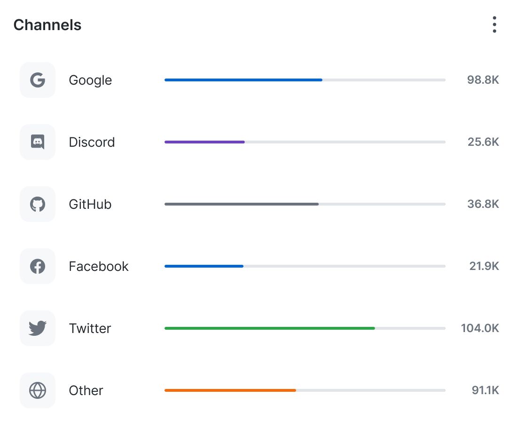Click the green Twitter progress bar
519x428 pixels.
click(x=269, y=328)
